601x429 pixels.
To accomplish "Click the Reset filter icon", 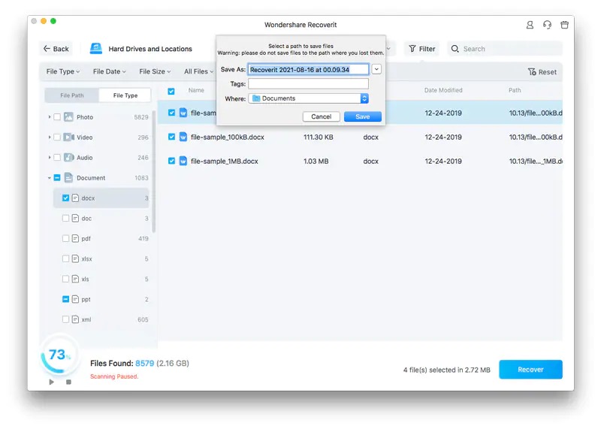I will [532, 71].
